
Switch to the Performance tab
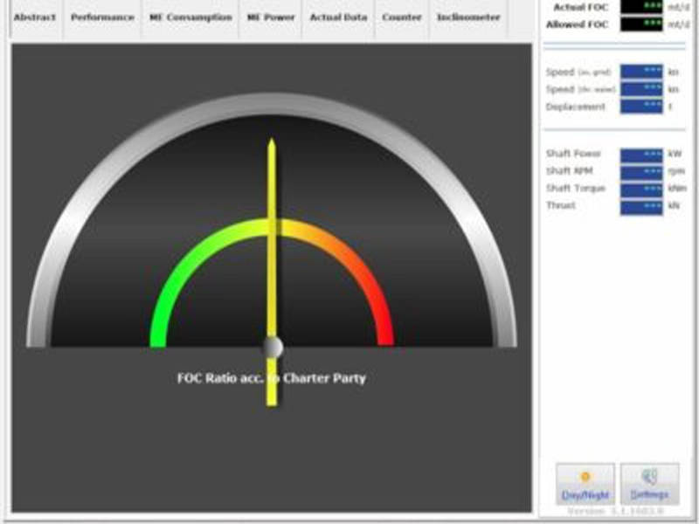[x=102, y=17]
